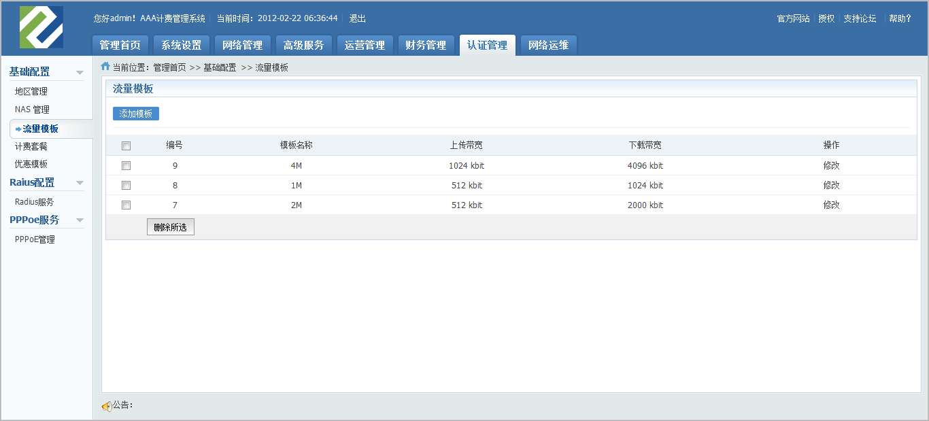Screen dimensions: 929x421
Task: Click the template name 2M
Action: point(297,205)
